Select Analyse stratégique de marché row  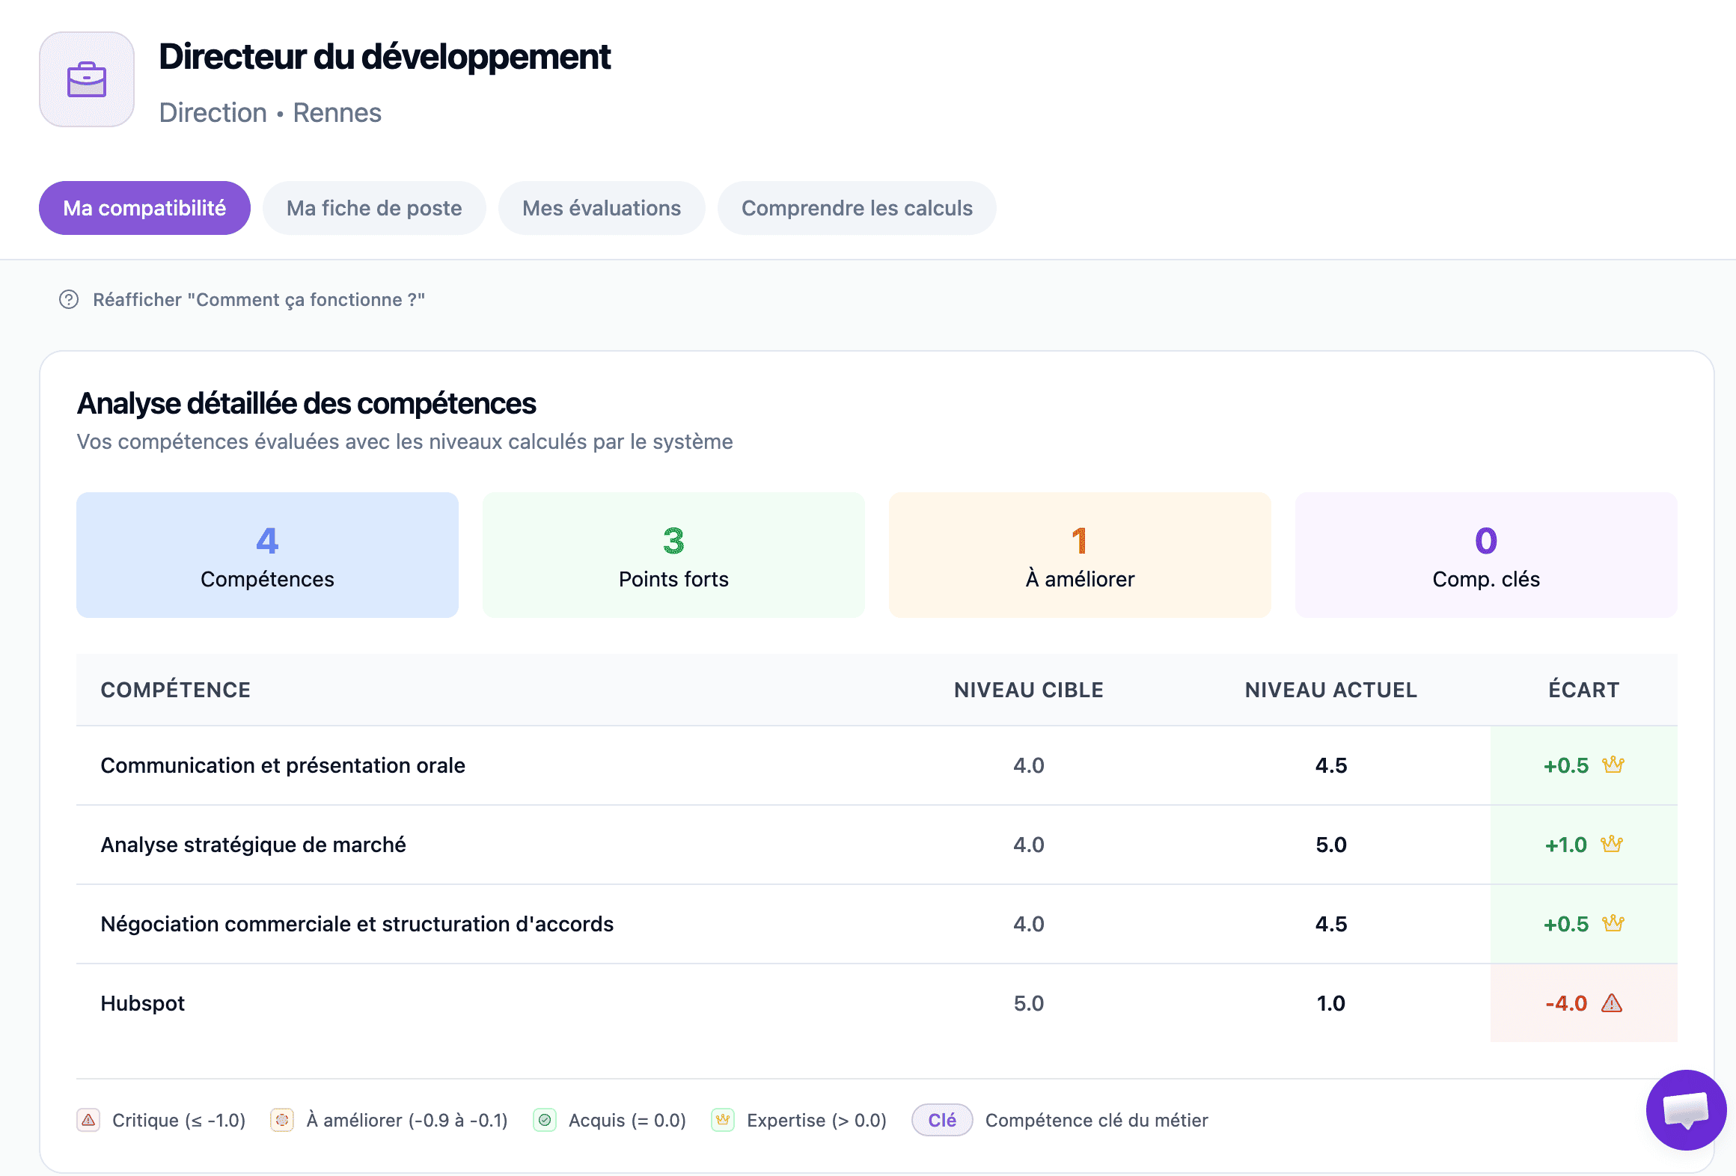coord(877,845)
